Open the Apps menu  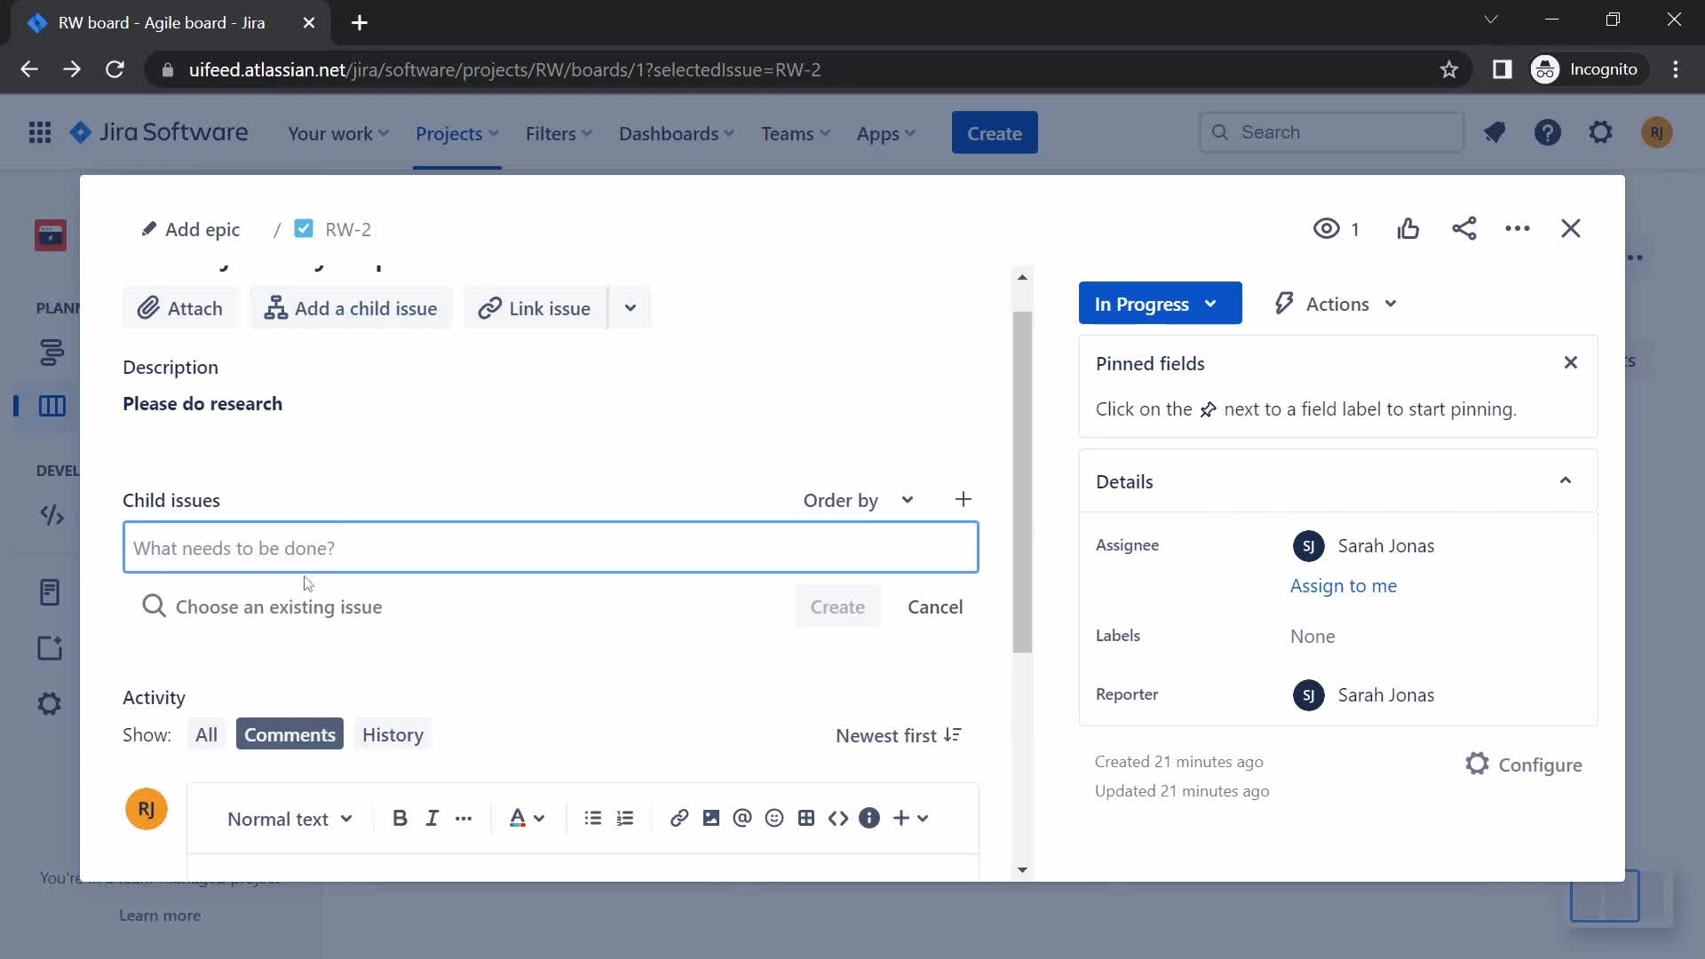[886, 133]
